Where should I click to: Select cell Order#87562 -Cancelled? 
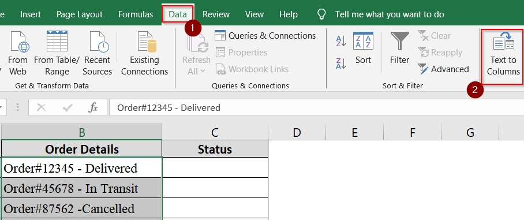pyautogui.click(x=82, y=208)
